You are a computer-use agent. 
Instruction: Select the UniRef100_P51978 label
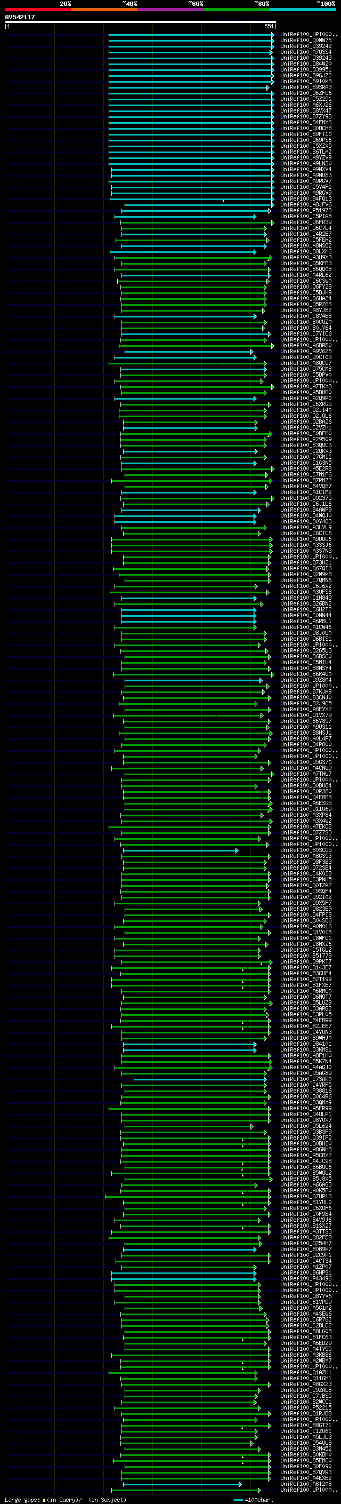(306, 211)
